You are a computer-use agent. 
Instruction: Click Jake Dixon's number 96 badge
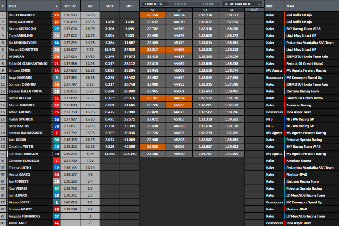56,140
